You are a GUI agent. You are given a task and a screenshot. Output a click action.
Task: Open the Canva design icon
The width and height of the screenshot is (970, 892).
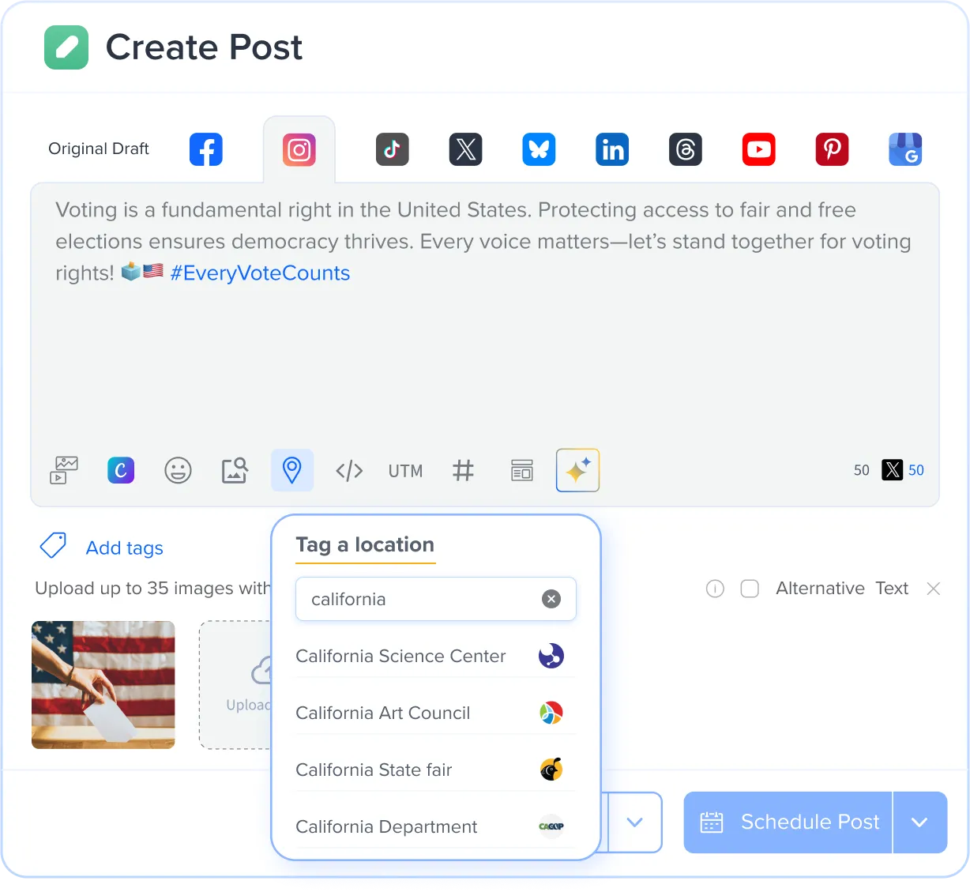pos(121,470)
